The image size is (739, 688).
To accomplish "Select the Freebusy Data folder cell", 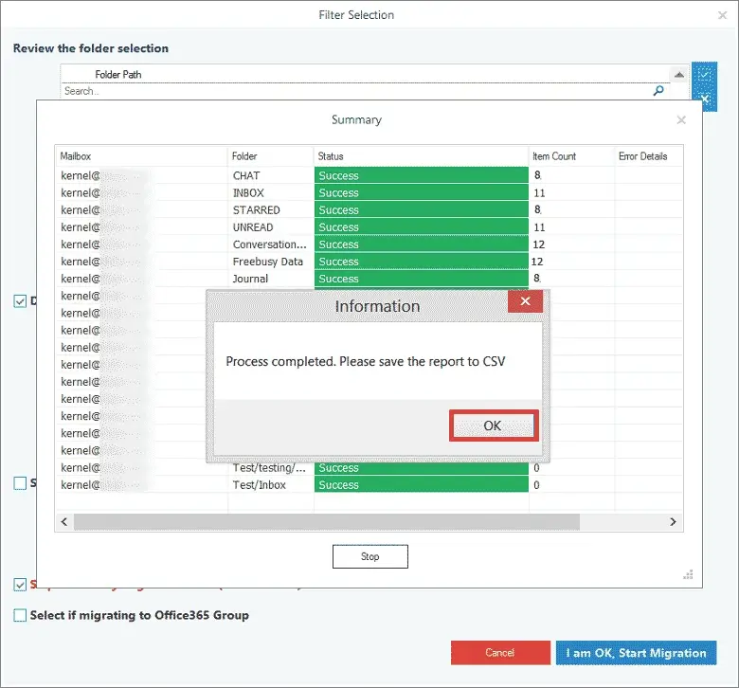I will 271,262.
